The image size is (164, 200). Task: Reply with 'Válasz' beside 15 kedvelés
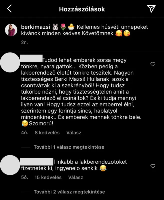click(75, 177)
